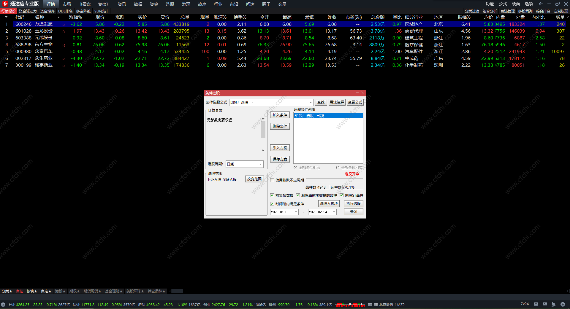Click the scroll left arrow at tab bar bottom
Screen dimensions: 570x309
[170, 291]
